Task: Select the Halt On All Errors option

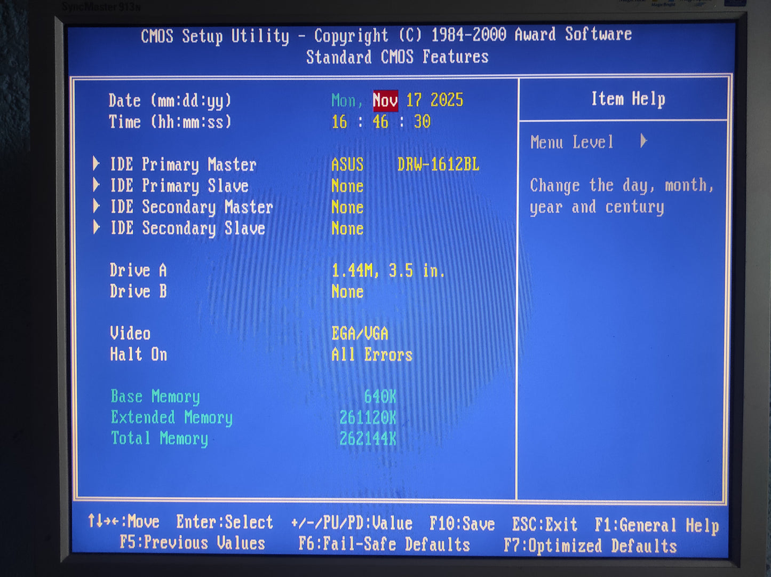Action: [371, 354]
